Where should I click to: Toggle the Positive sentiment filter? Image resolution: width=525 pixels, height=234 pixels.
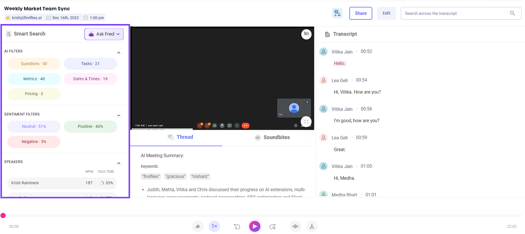tap(90, 126)
